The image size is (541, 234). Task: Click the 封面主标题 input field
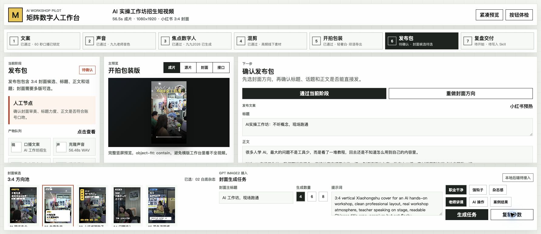[256, 198]
